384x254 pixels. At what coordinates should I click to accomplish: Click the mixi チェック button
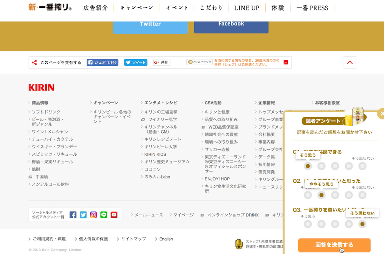199,62
